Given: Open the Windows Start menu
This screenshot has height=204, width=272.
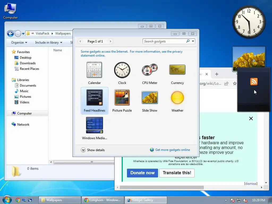Looking at the screenshot, I should pos(7,200).
